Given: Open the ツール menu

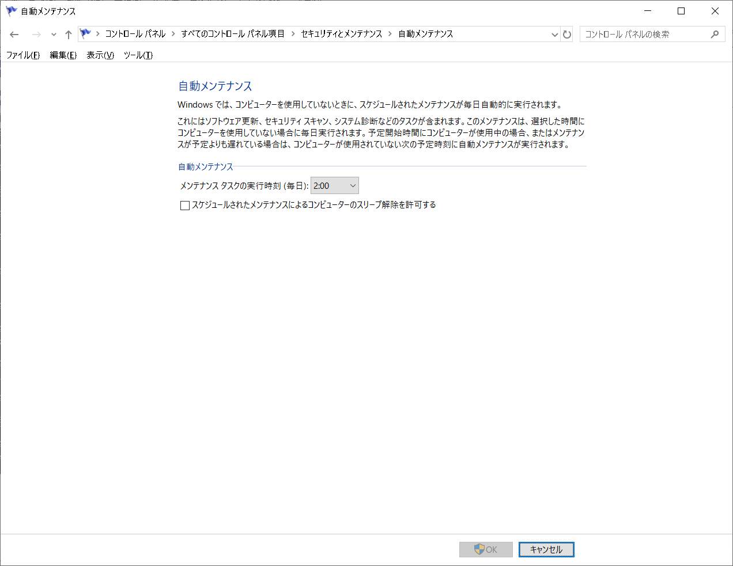Looking at the screenshot, I should click(x=137, y=55).
